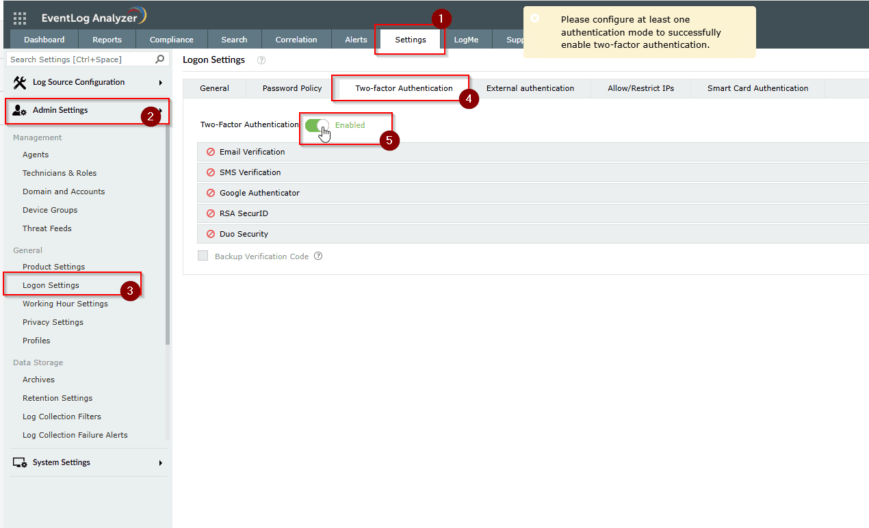This screenshot has width=869, height=528.
Task: Click the help icon next to Logon Settings
Action: click(x=261, y=60)
